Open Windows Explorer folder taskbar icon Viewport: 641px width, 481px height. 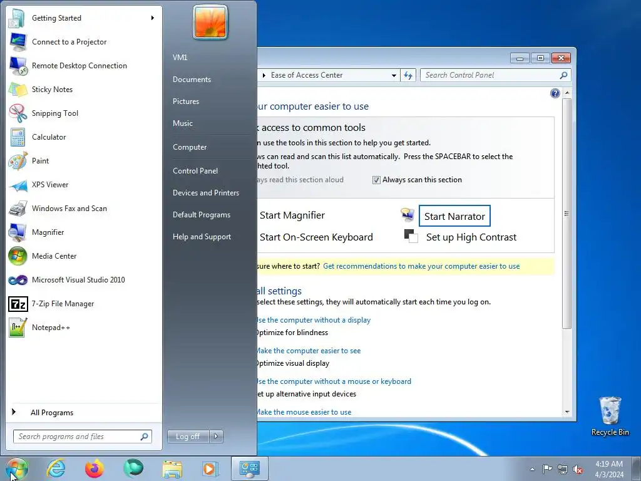pos(173,468)
